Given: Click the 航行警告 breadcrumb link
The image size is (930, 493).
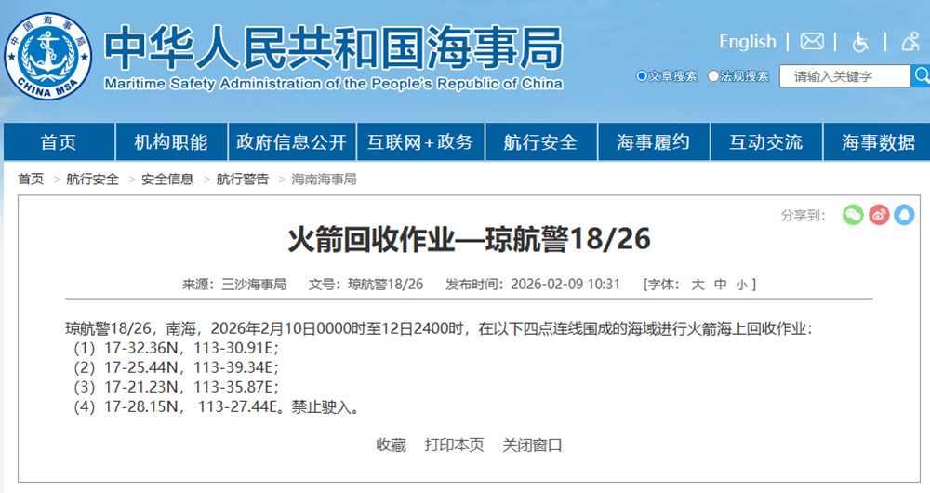Looking at the screenshot, I should [x=243, y=179].
